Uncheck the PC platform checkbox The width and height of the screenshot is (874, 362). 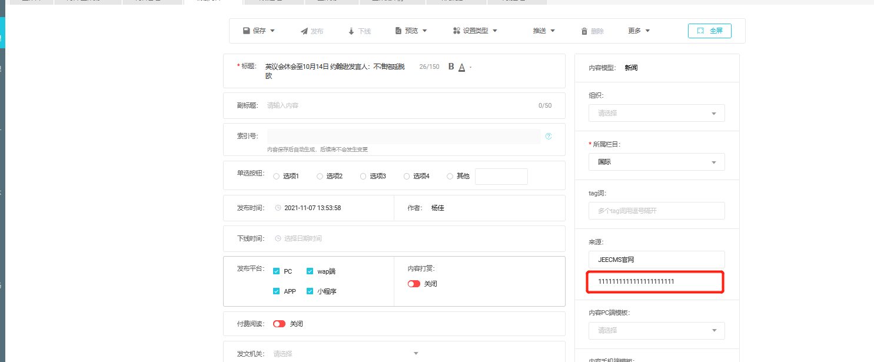276,271
